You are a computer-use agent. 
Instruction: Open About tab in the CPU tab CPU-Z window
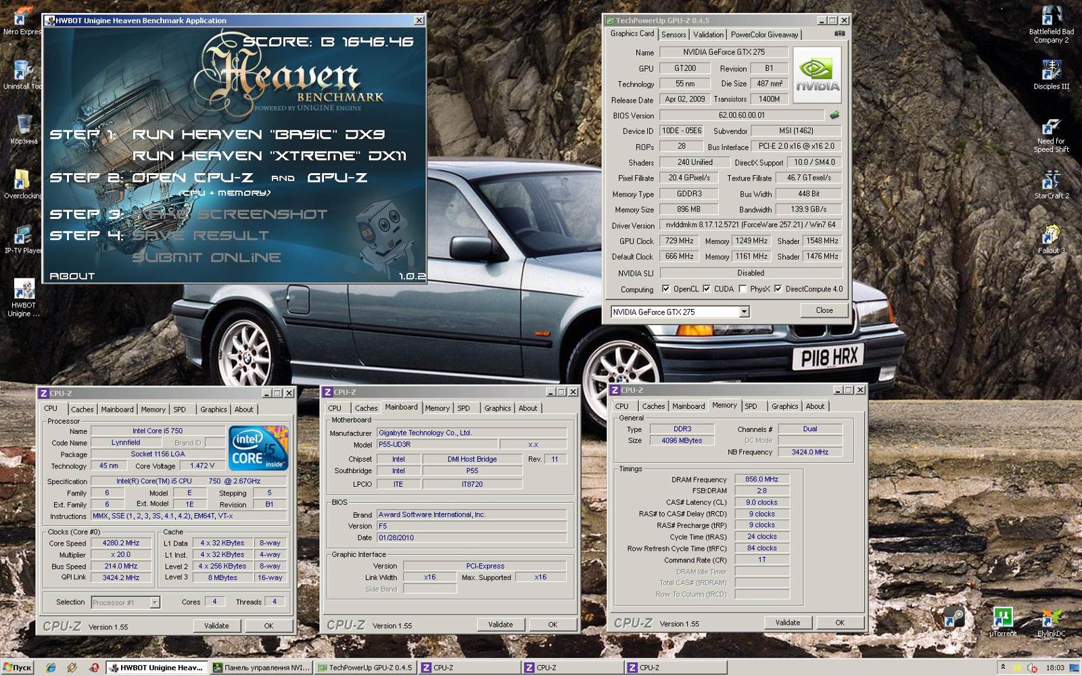click(x=243, y=410)
